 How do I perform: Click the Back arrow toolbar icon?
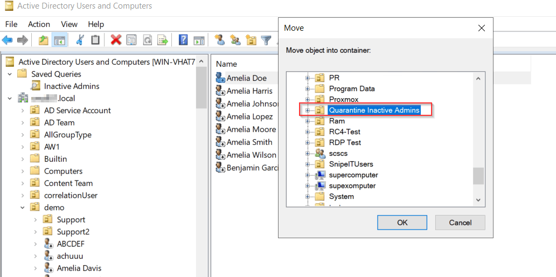coord(7,40)
